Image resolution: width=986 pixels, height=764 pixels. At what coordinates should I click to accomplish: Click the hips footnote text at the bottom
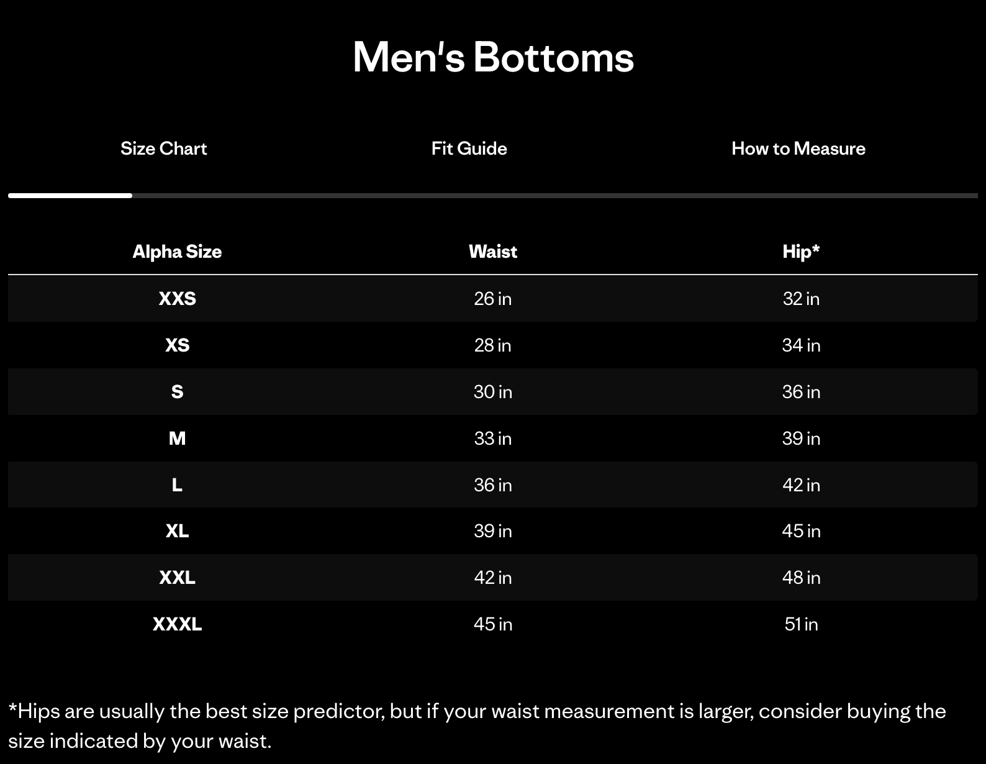pyautogui.click(x=476, y=725)
